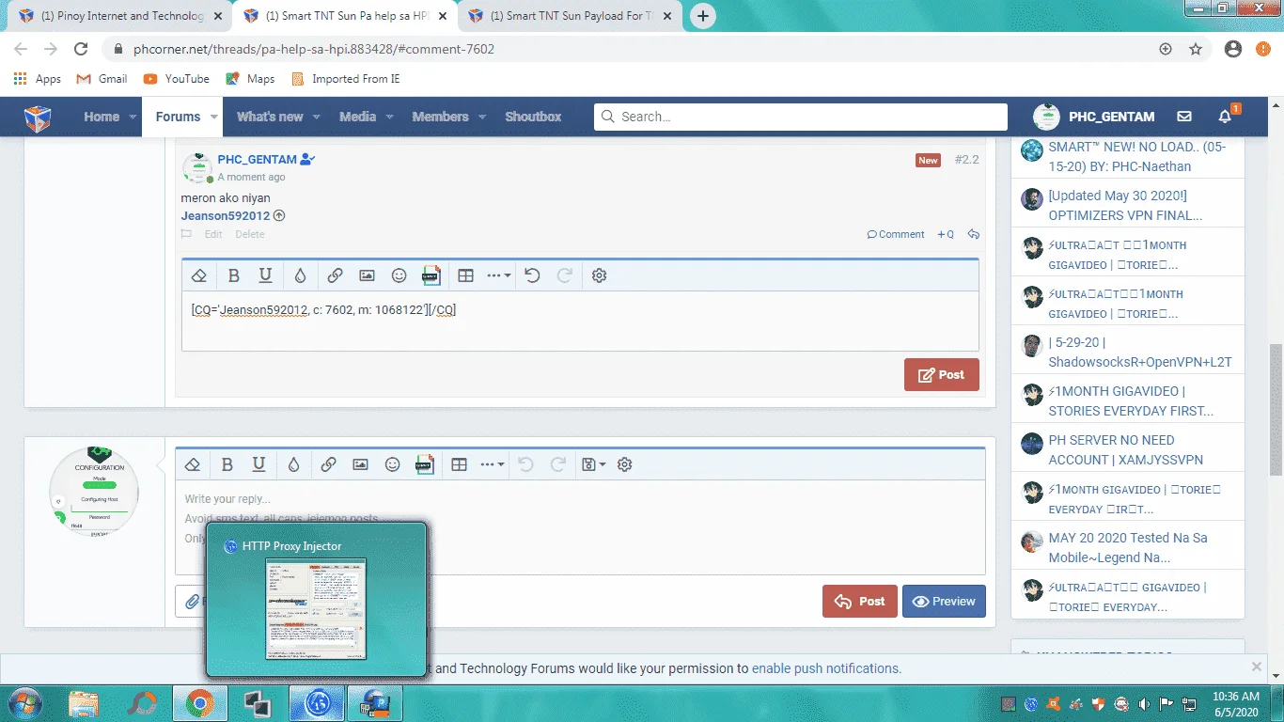Image resolution: width=1284 pixels, height=722 pixels.
Task: Toggle underline in the comment editor
Action: pos(265,275)
